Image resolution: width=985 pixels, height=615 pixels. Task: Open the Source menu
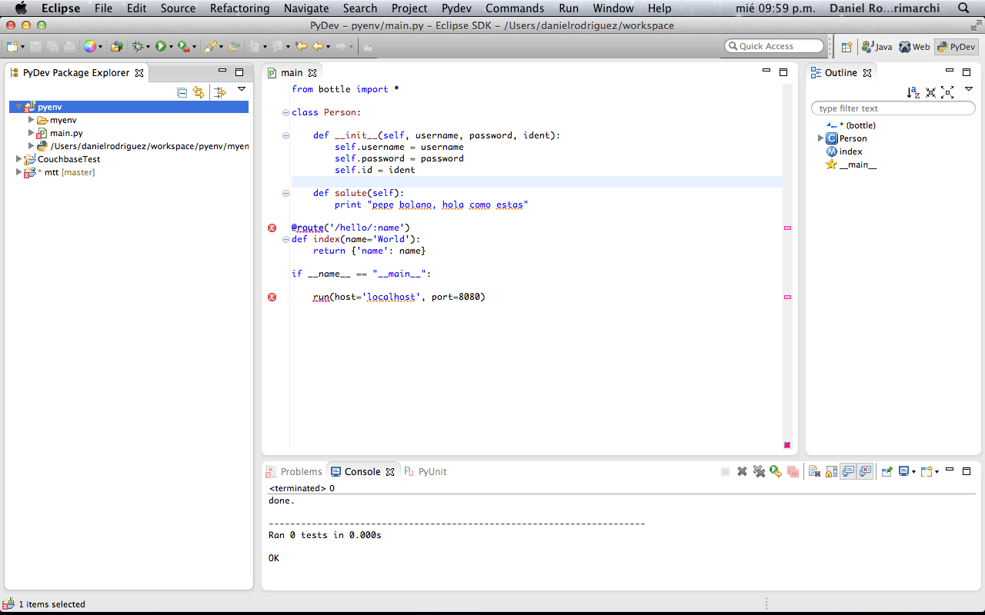tap(178, 8)
